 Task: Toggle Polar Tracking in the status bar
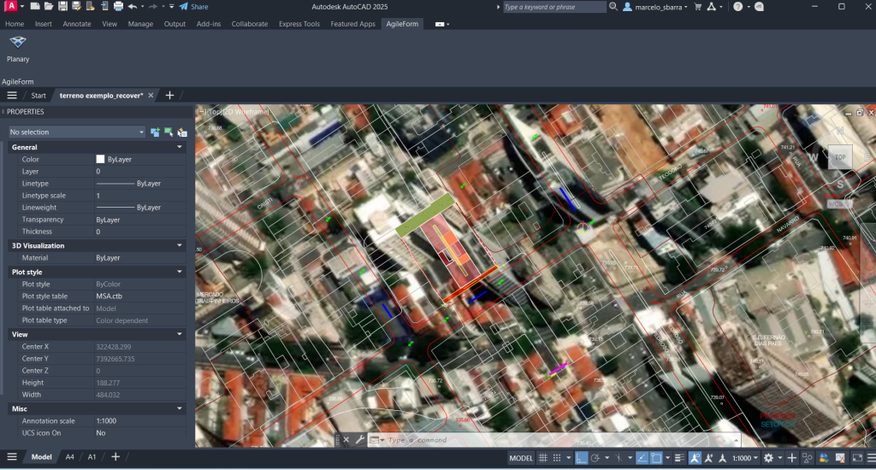click(x=595, y=458)
